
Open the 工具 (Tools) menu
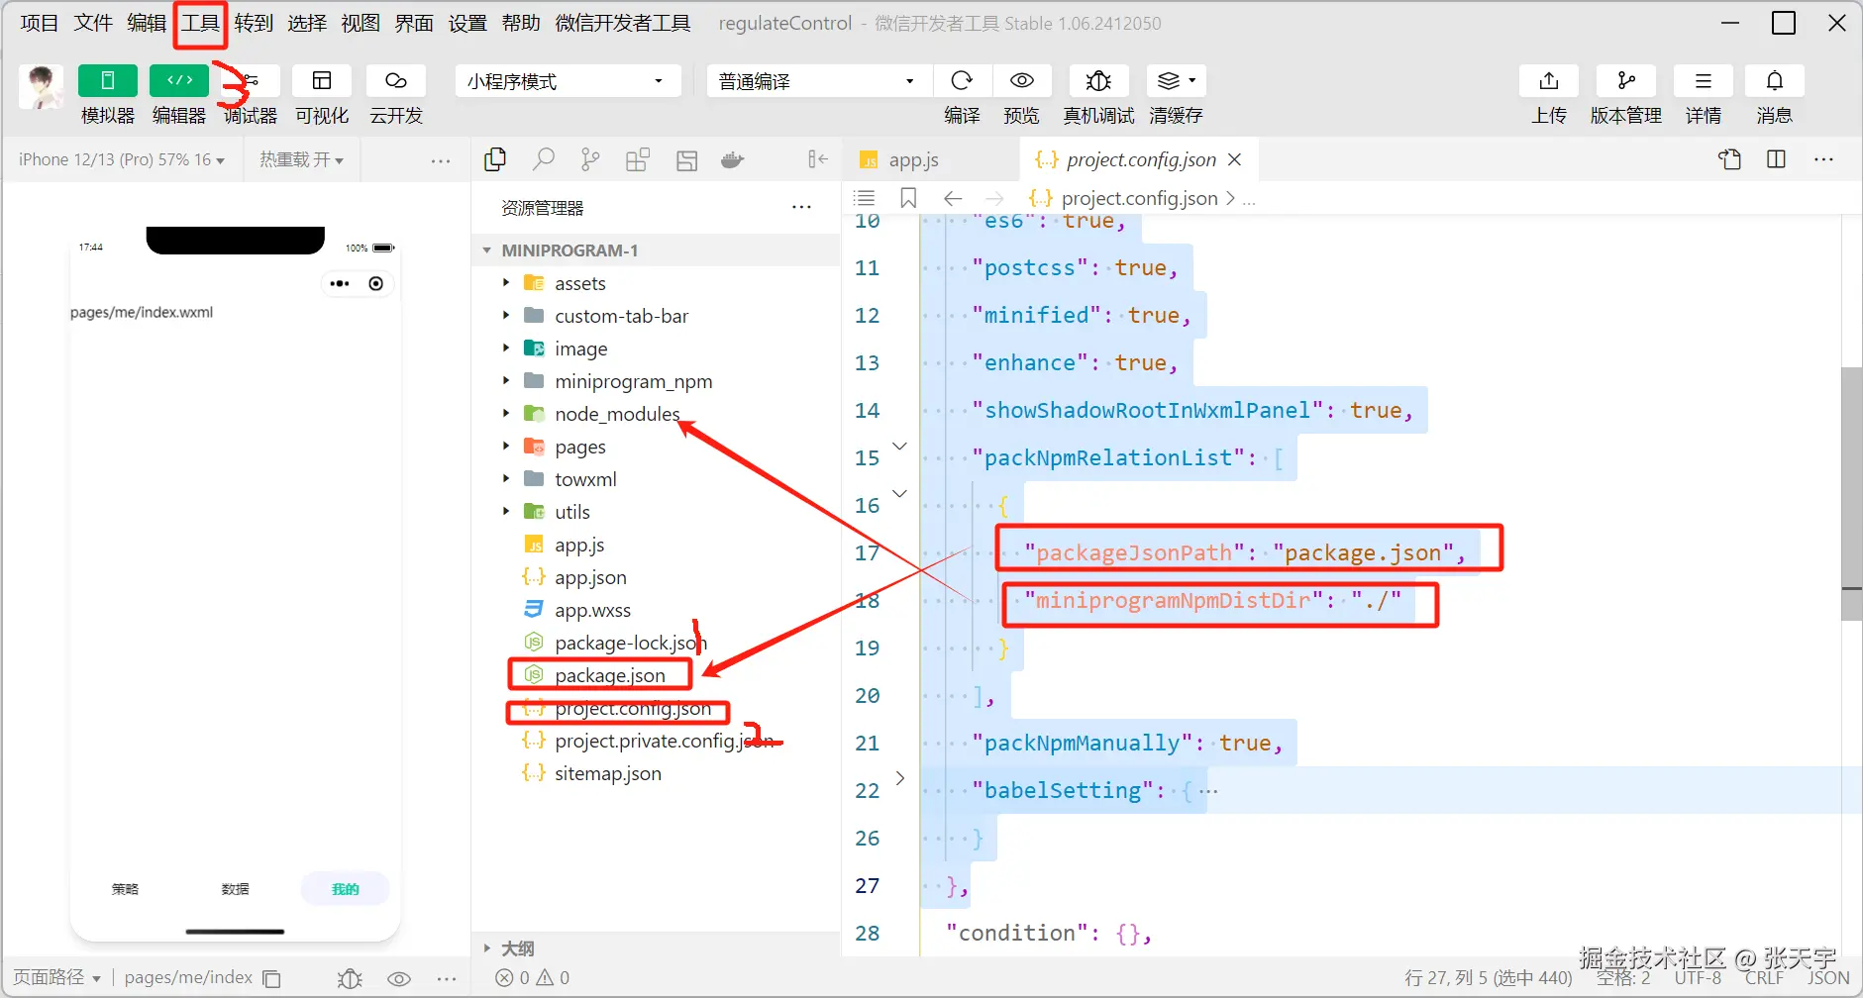pyautogui.click(x=200, y=23)
